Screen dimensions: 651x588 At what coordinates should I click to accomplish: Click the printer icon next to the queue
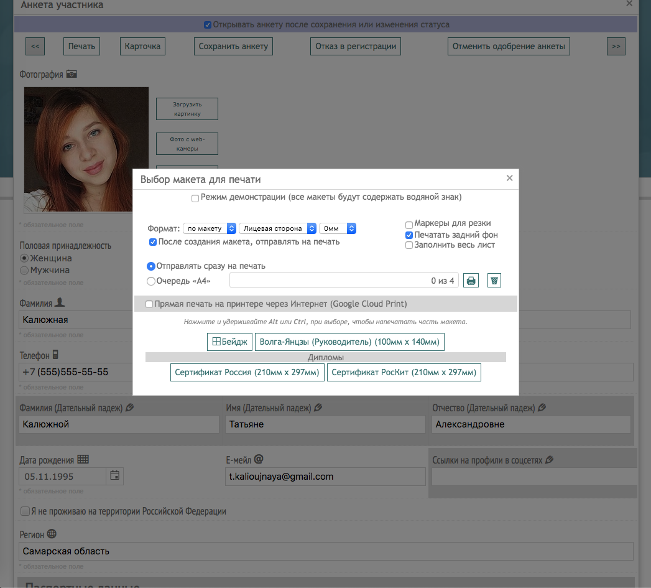pyautogui.click(x=471, y=281)
